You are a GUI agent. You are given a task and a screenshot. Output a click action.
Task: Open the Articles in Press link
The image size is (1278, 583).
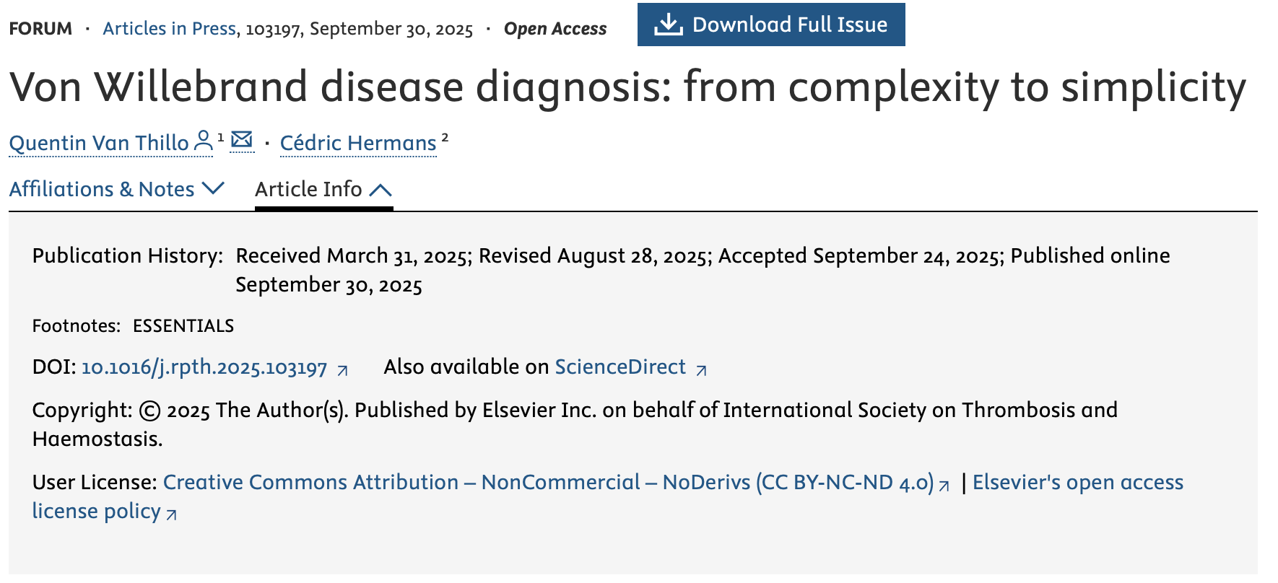[169, 29]
